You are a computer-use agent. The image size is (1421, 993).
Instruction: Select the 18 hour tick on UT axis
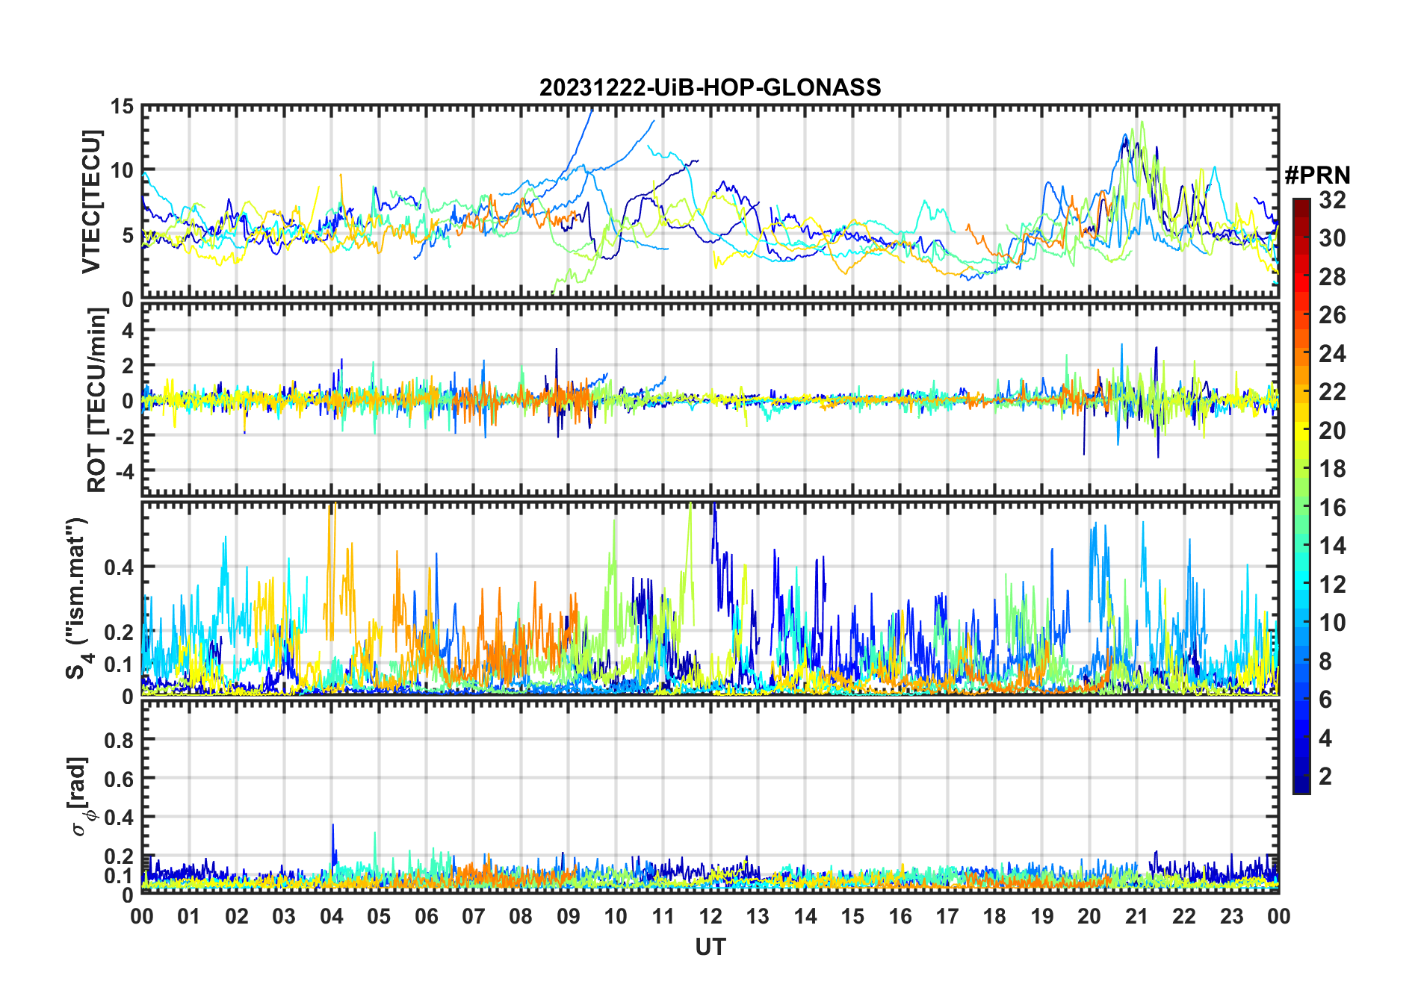point(994,916)
